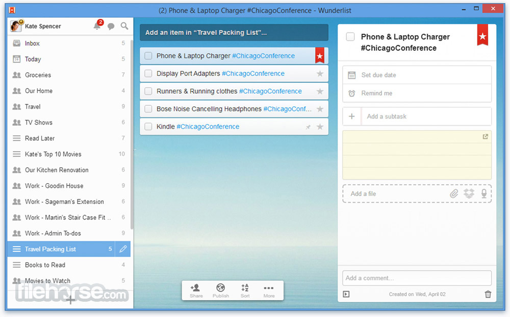The image size is (510, 317).
Task: Star the Runners & Running clothes item
Action: (x=320, y=91)
